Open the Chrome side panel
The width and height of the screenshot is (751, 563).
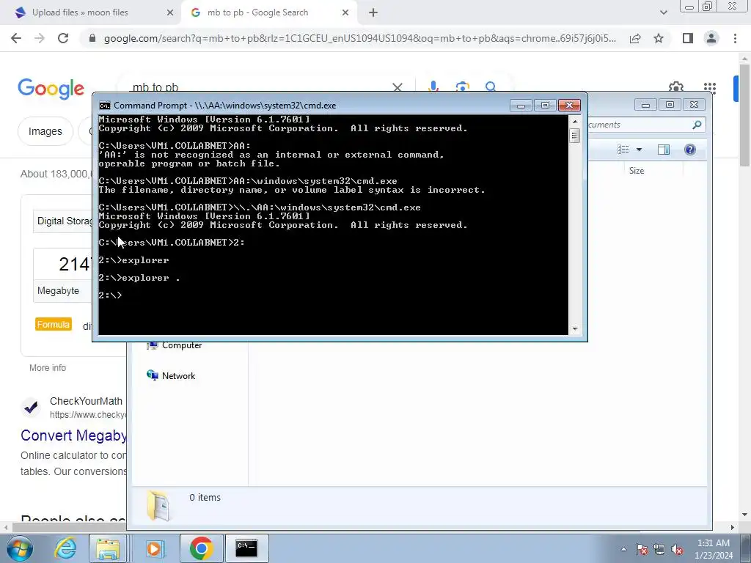(x=688, y=38)
